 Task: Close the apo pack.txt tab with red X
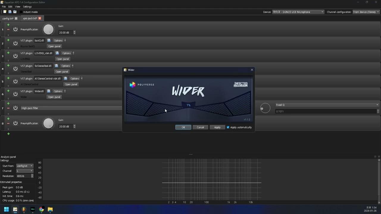pyautogui.click(x=40, y=18)
